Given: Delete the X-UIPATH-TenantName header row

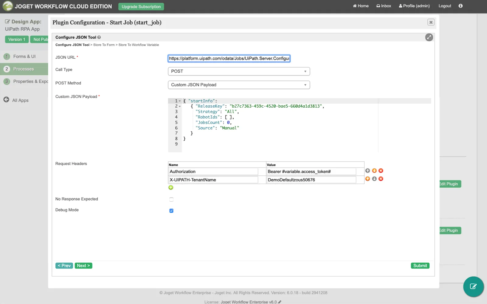Looking at the screenshot, I should coord(381,179).
